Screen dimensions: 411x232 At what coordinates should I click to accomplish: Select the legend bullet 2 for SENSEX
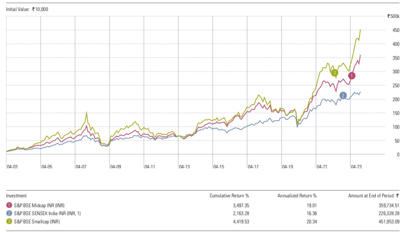click(9, 213)
